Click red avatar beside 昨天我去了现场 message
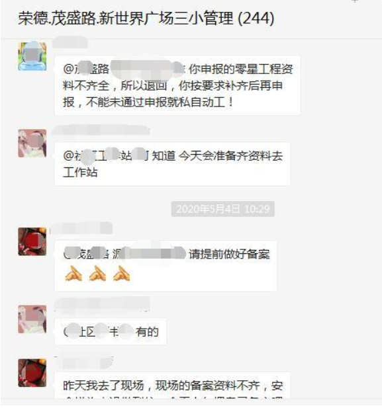Screen dimensions: 382x408 [32, 372]
